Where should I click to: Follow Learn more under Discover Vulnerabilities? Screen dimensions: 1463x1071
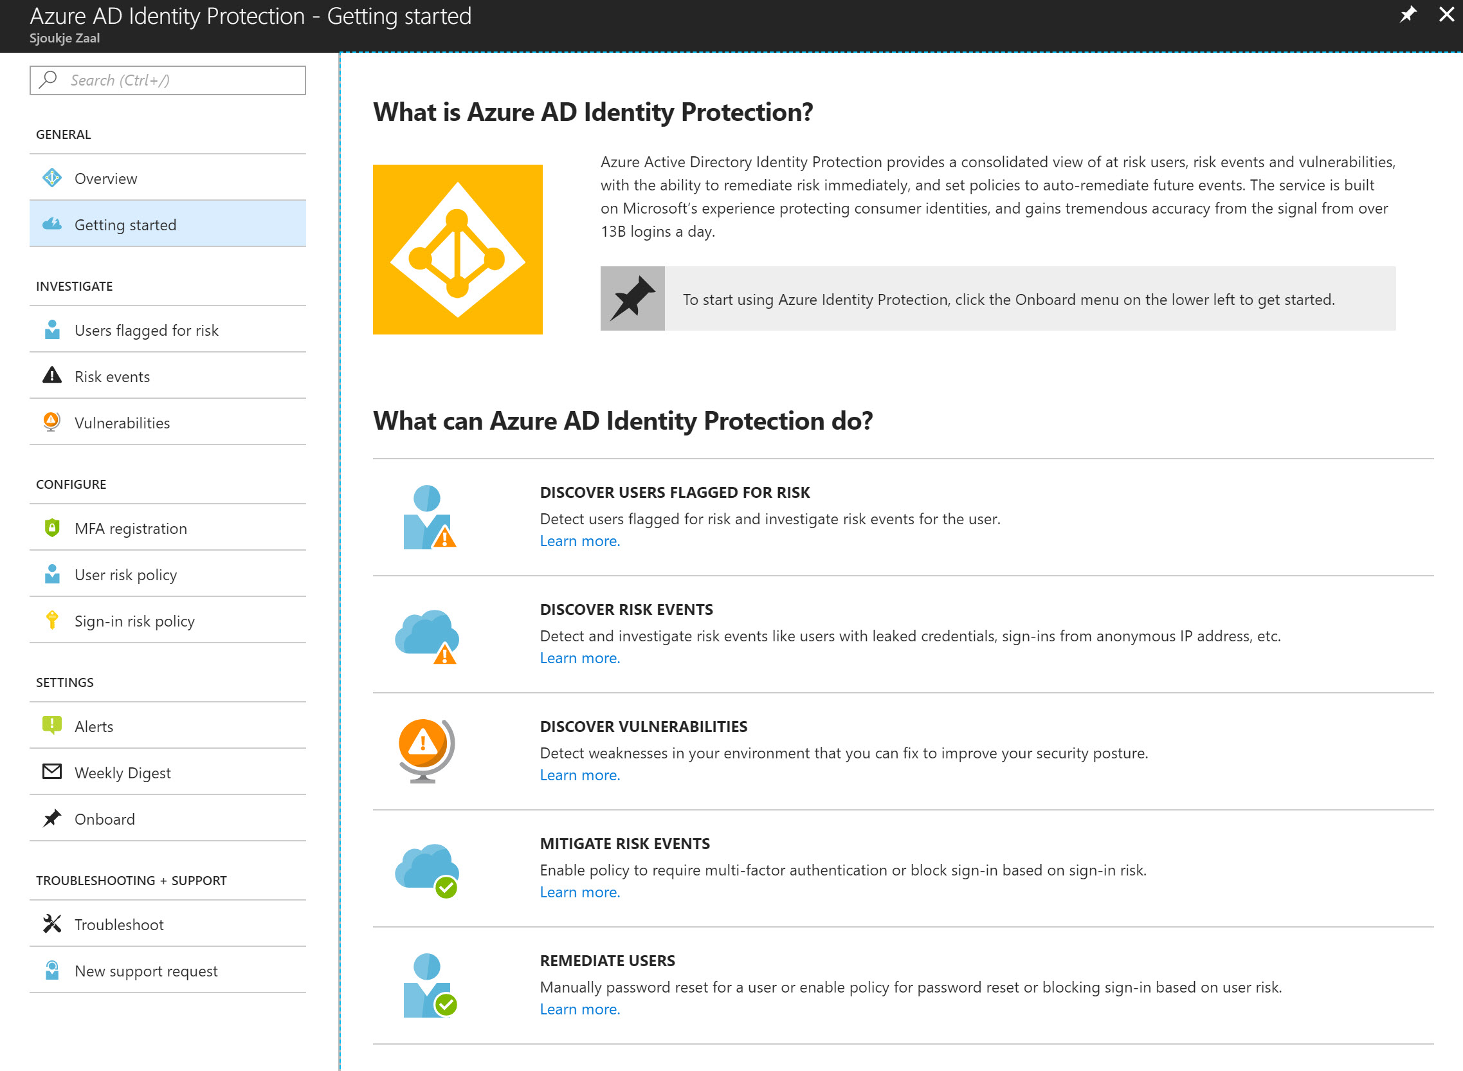tap(580, 774)
